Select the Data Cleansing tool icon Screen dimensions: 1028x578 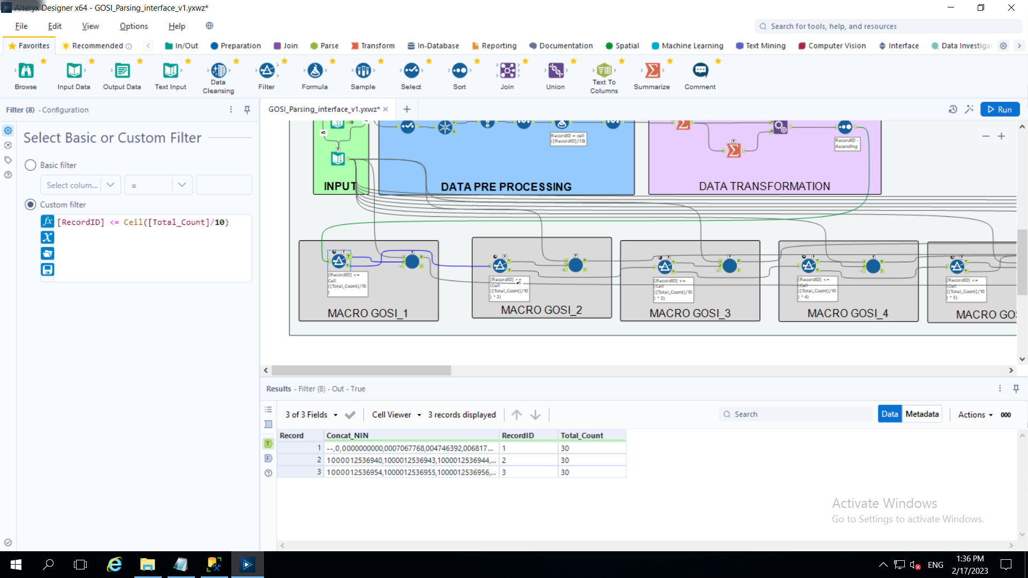218,70
